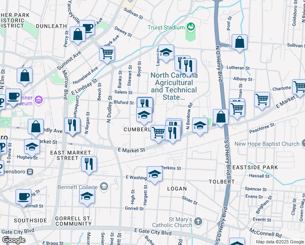Select the graduation cap marker beside N Benbow Rd
305x245 pixels.
200,127
